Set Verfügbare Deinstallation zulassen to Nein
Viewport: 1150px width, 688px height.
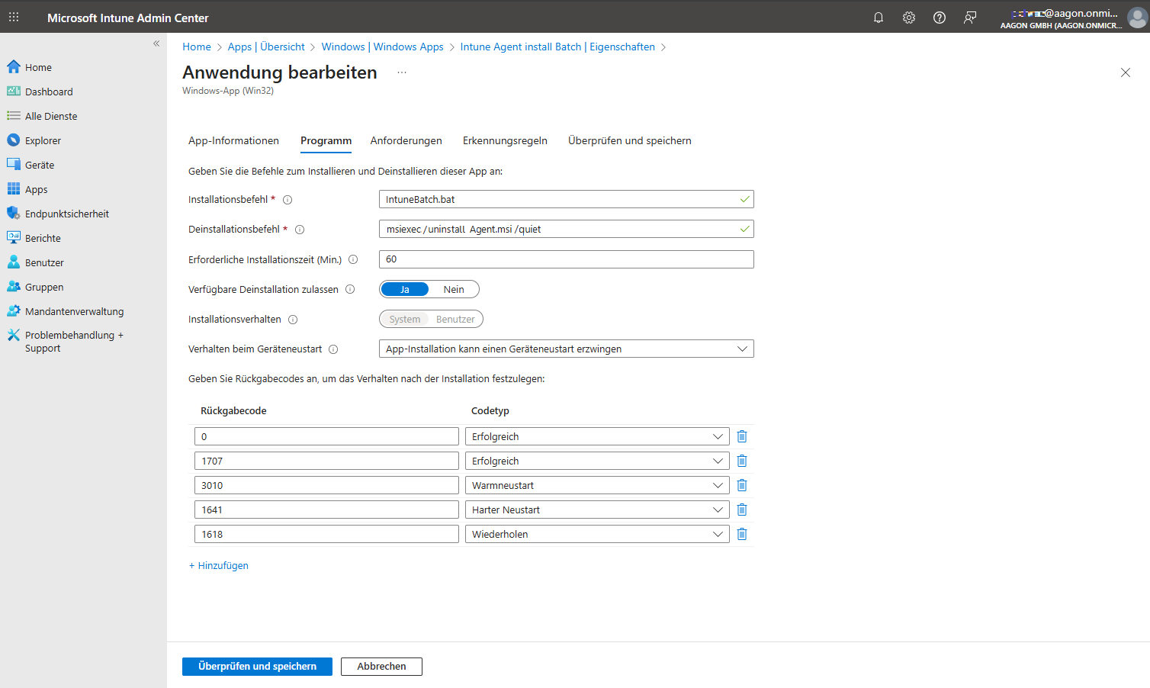[x=454, y=289]
